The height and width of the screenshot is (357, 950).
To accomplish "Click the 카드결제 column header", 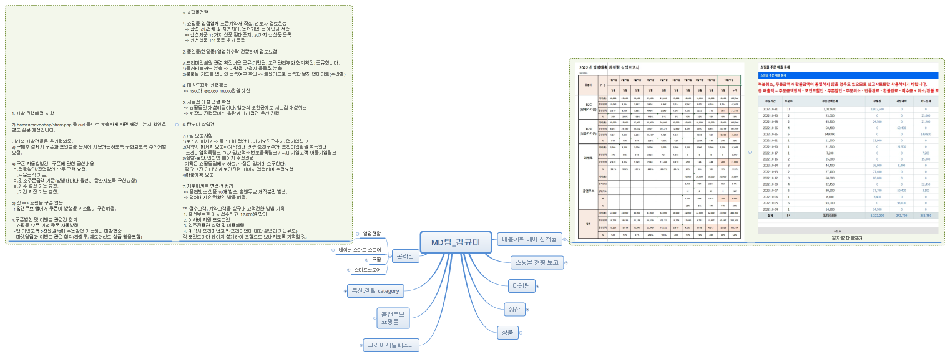I will (x=926, y=100).
